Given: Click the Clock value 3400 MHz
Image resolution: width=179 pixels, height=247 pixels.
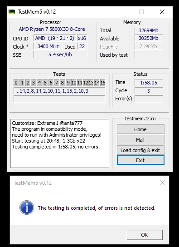Looking at the screenshot, I should click(x=48, y=46).
